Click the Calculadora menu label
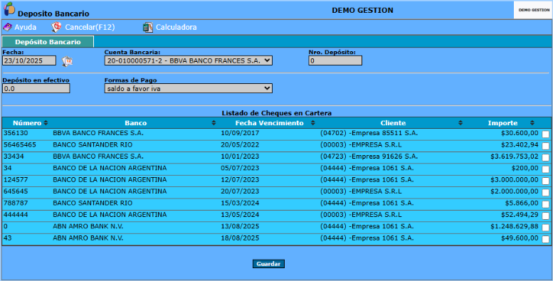The image size is (553, 281). (x=177, y=27)
